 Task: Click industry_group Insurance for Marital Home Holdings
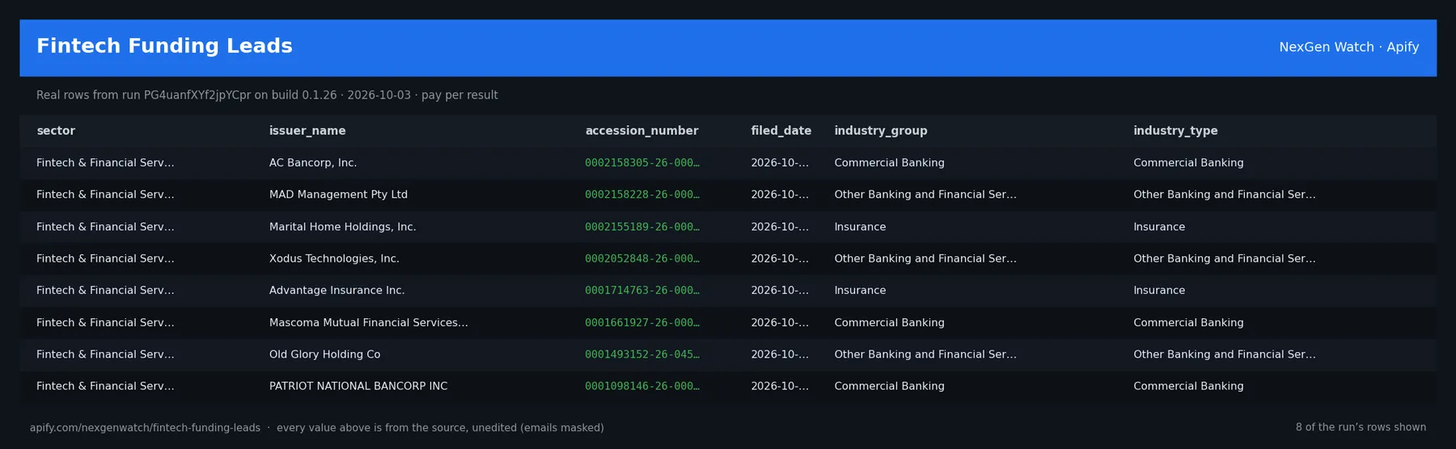860,227
